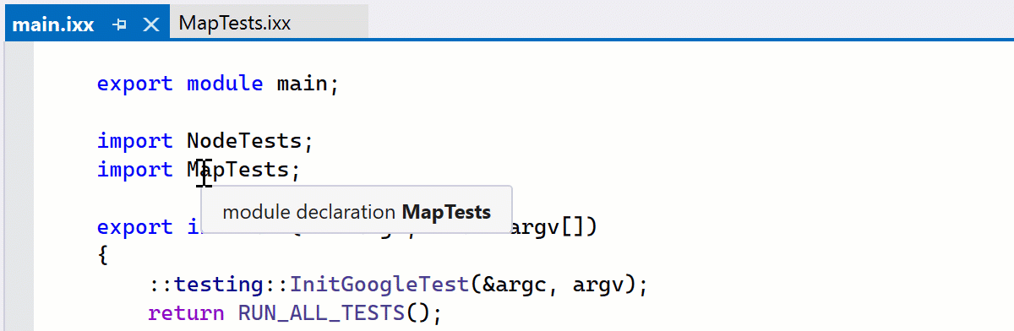Click NodeTests in the import statement
The width and height of the screenshot is (1014, 331).
pos(243,141)
